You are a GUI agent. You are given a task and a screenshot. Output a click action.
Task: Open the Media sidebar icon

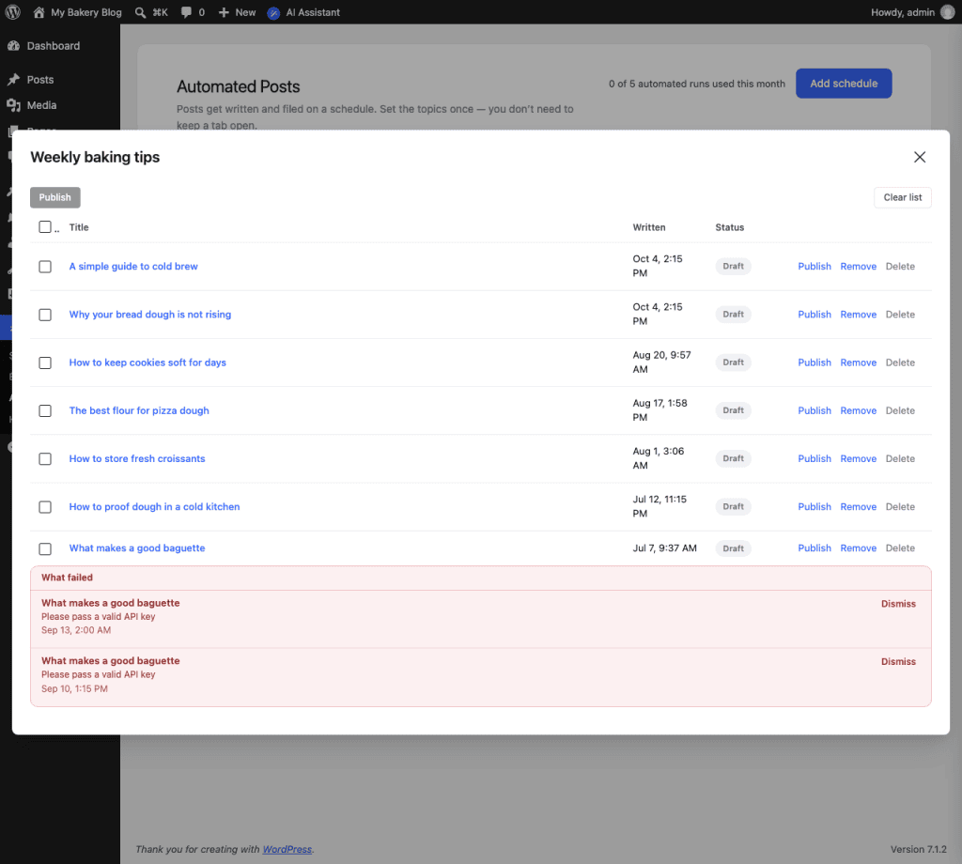click(13, 105)
